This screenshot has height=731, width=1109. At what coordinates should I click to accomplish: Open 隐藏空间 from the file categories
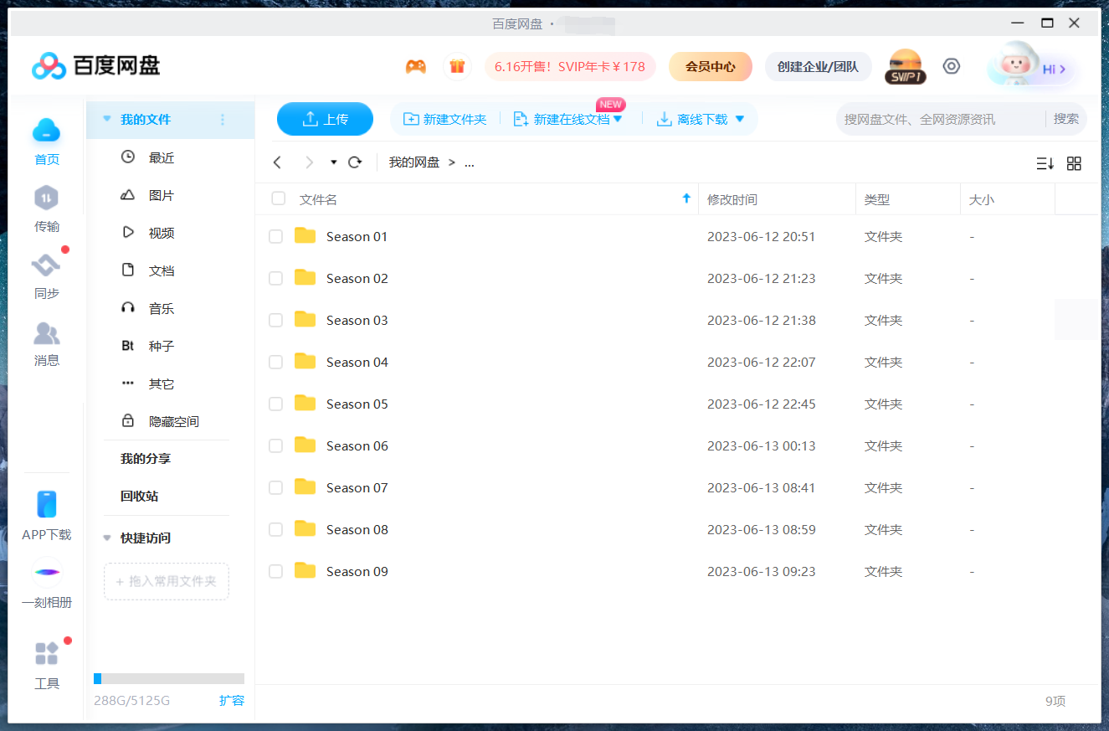click(173, 422)
